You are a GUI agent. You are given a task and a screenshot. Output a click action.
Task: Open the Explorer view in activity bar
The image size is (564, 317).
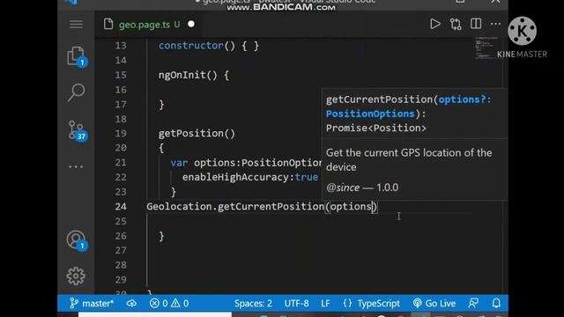(x=77, y=56)
